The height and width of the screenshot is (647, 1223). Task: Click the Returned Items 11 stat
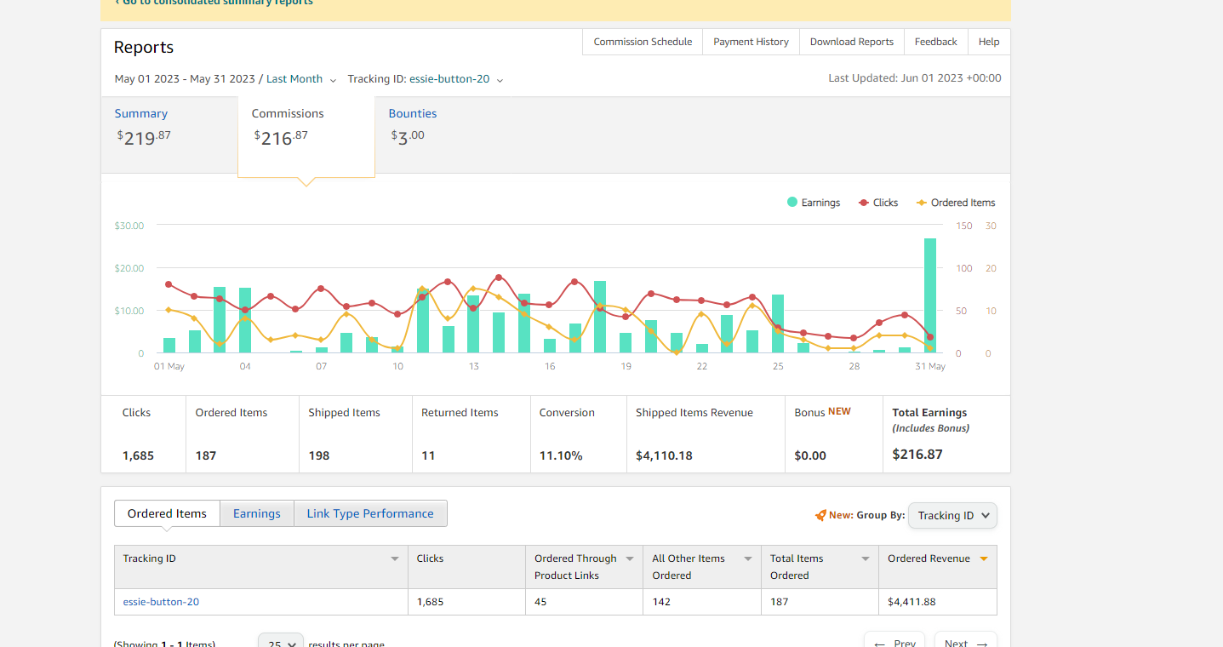[x=428, y=455]
